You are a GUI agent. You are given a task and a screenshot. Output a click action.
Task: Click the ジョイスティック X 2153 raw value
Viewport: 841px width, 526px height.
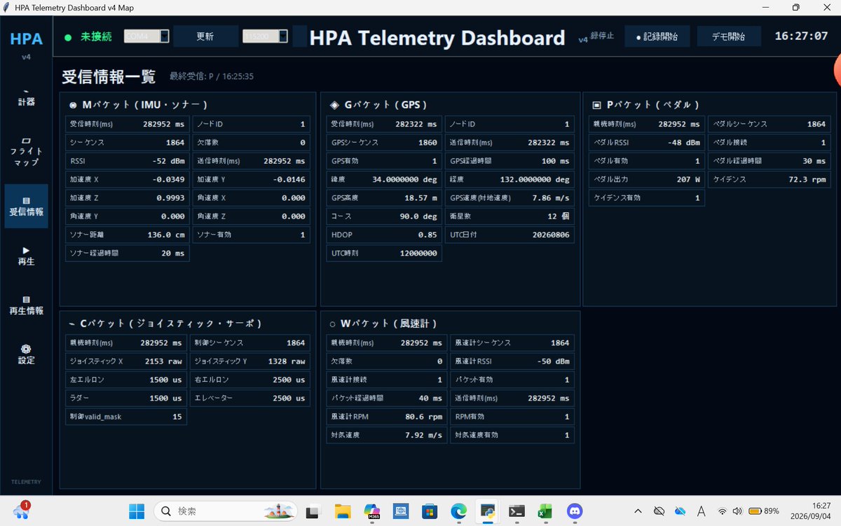[162, 361]
